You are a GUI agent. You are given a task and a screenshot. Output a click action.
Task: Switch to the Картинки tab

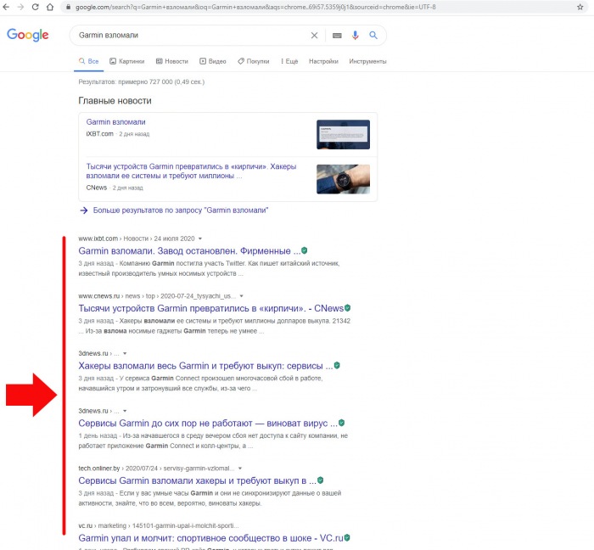click(x=127, y=61)
